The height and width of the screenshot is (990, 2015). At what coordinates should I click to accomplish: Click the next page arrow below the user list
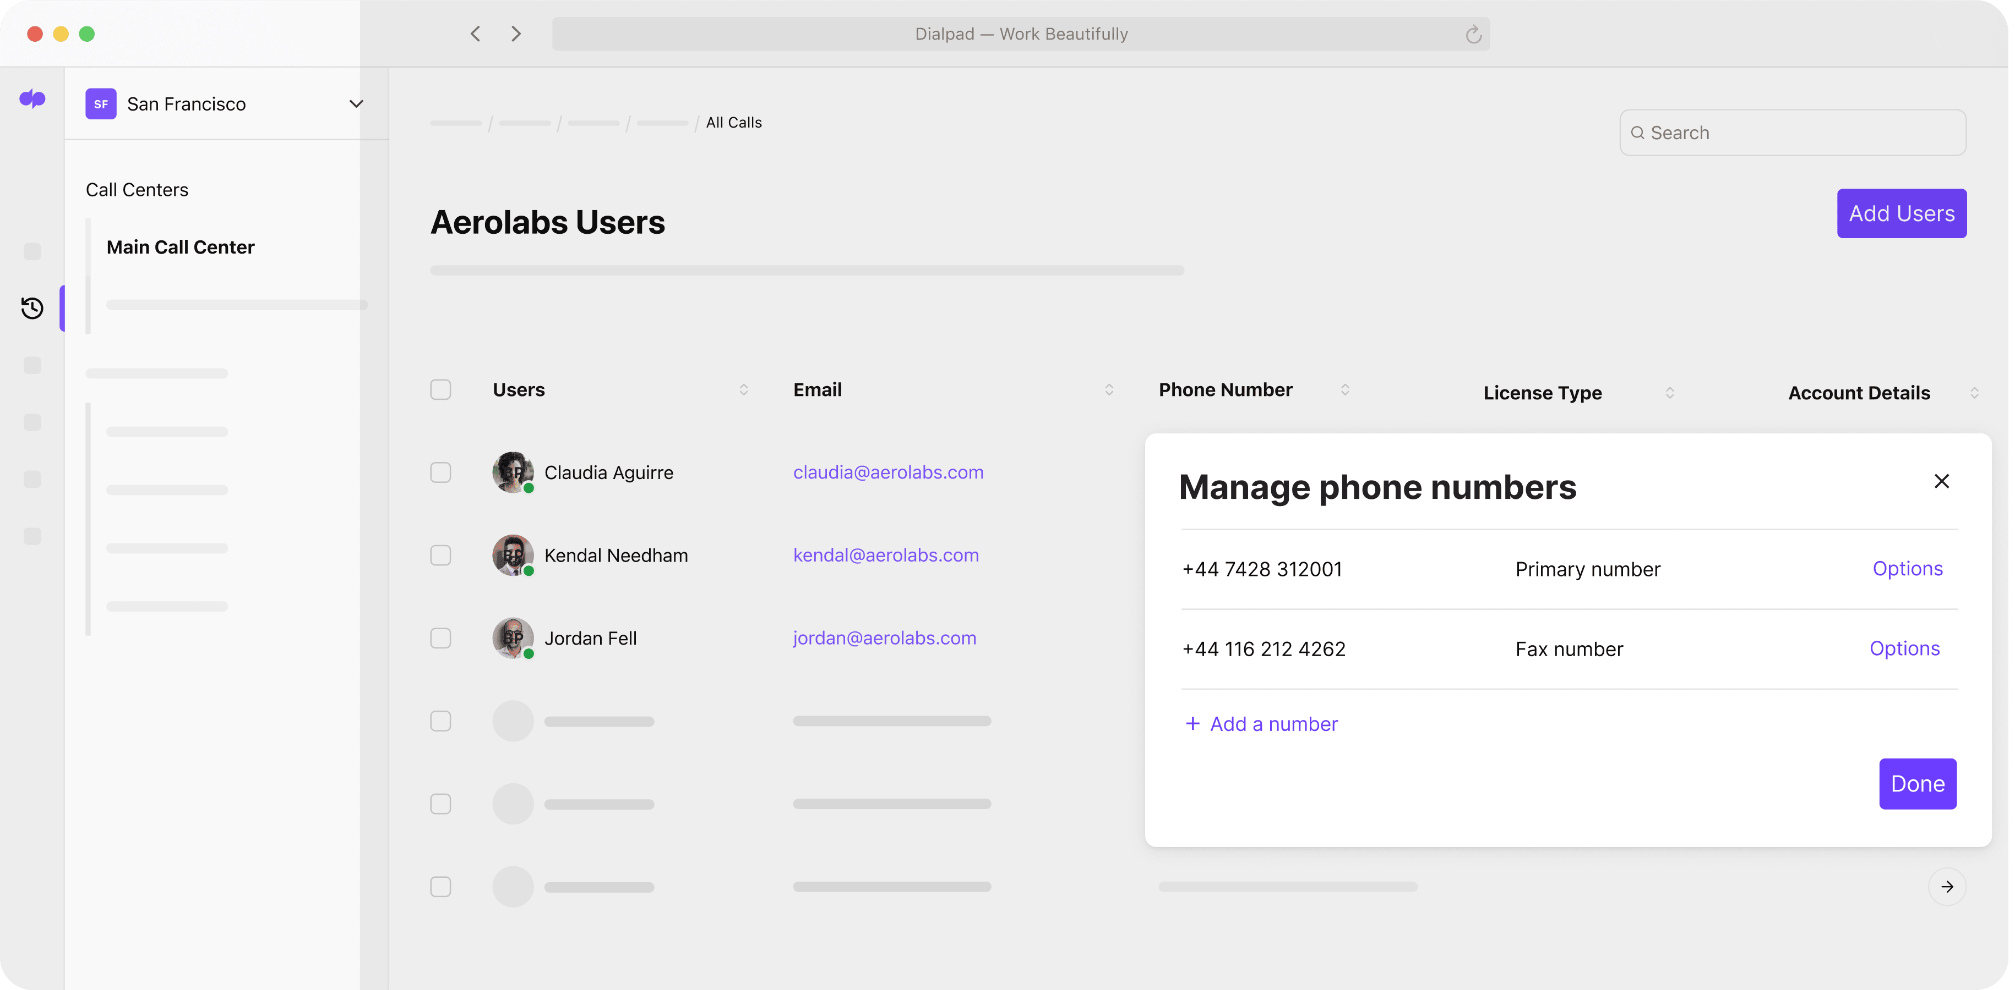1947,887
